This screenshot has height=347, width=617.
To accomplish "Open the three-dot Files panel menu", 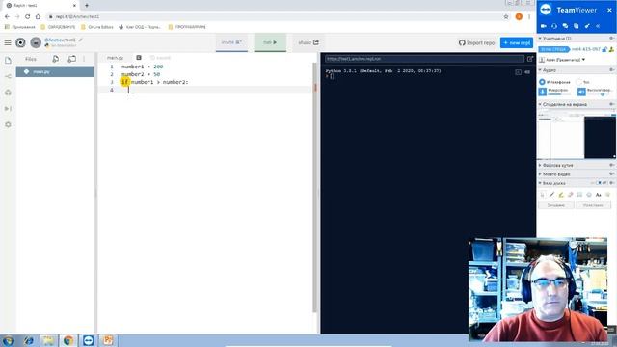I will pyautogui.click(x=84, y=59).
